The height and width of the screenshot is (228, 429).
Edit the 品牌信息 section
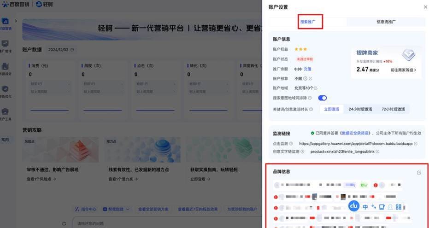419,172
